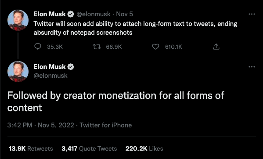The width and height of the screenshot is (263, 159).
Task: Click verified badge on the second tweet
Action: click(71, 67)
